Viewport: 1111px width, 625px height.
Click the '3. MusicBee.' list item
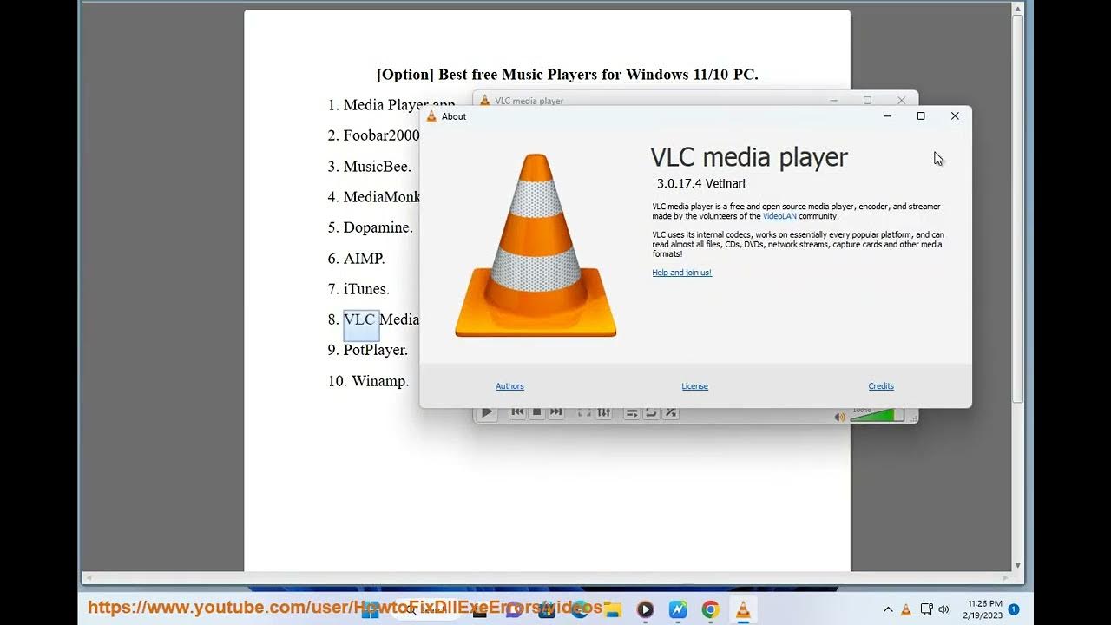370,167
